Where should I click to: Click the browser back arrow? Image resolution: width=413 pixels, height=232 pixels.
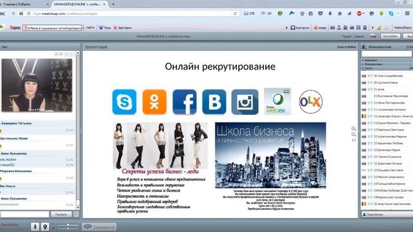[x=14, y=14]
